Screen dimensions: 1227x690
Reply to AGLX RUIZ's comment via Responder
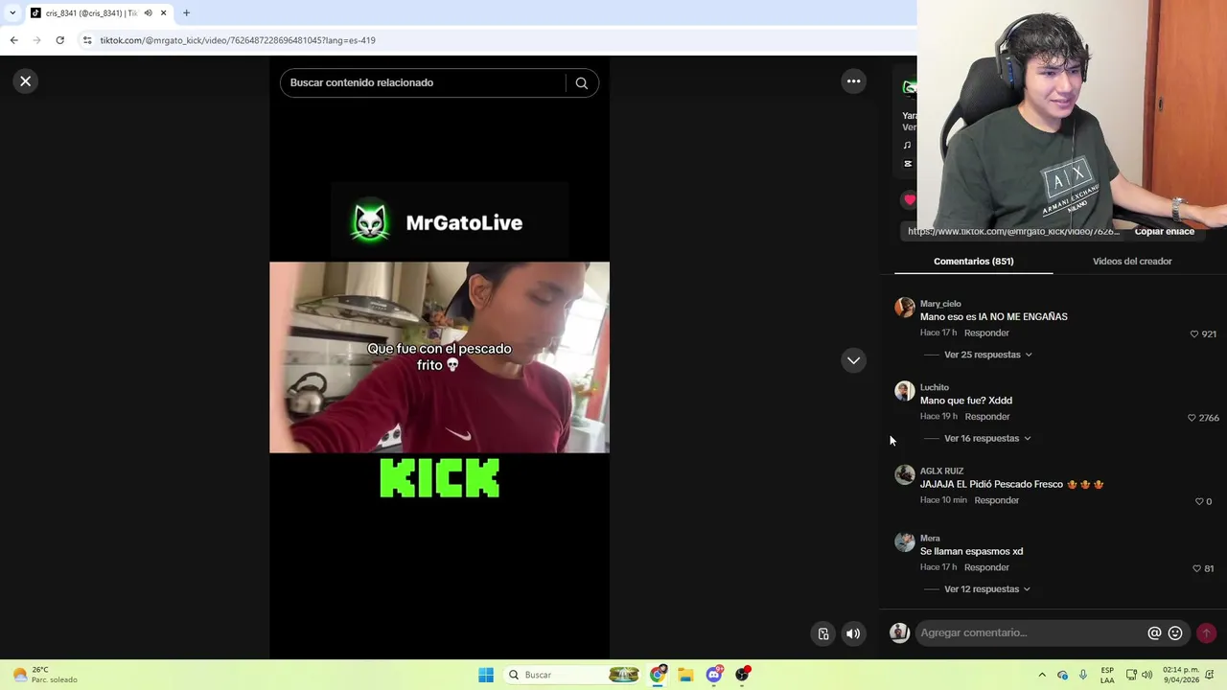(997, 500)
